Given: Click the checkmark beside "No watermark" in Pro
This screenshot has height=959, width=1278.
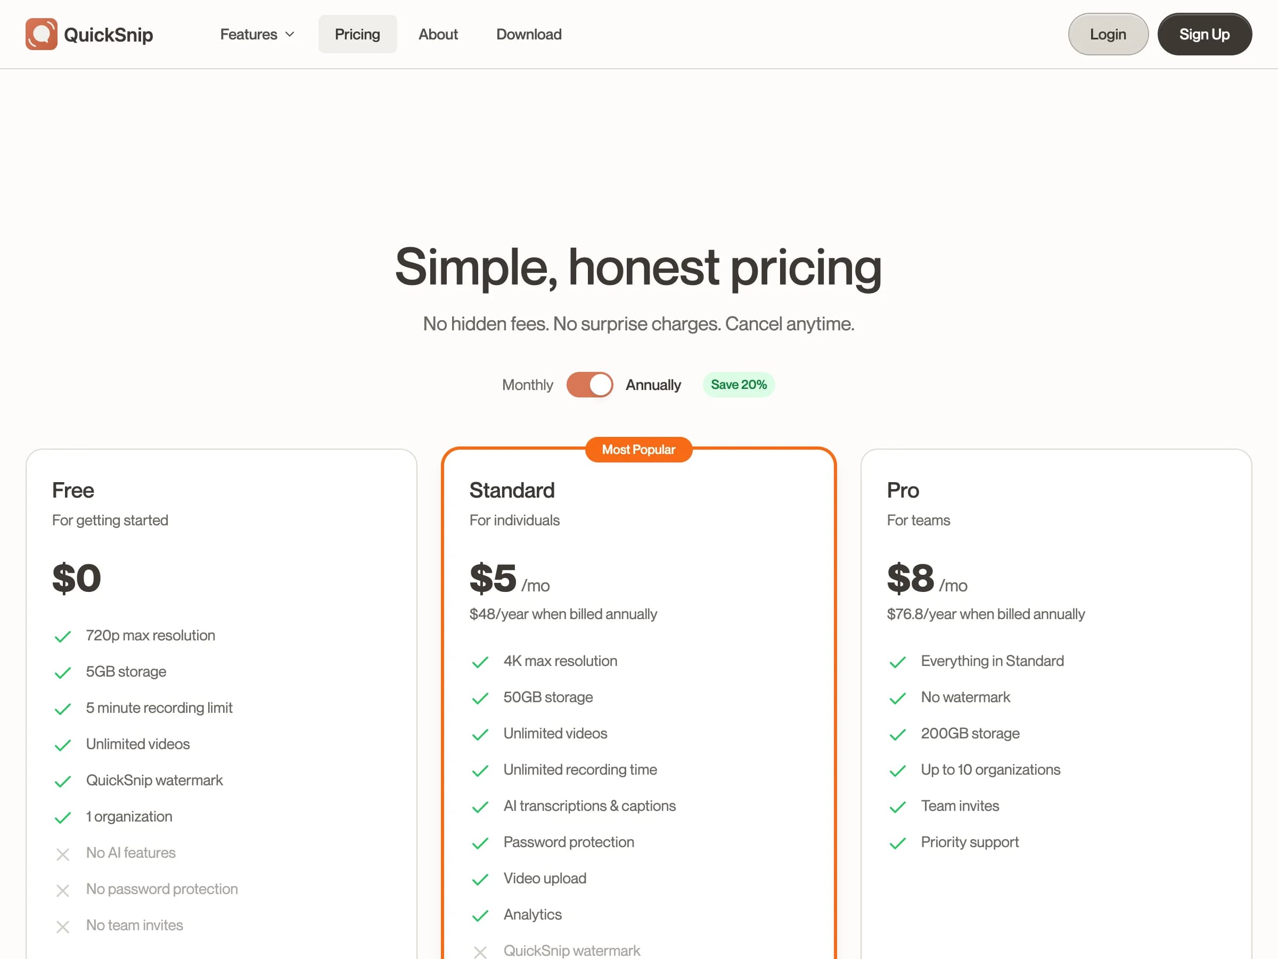Looking at the screenshot, I should point(897,698).
